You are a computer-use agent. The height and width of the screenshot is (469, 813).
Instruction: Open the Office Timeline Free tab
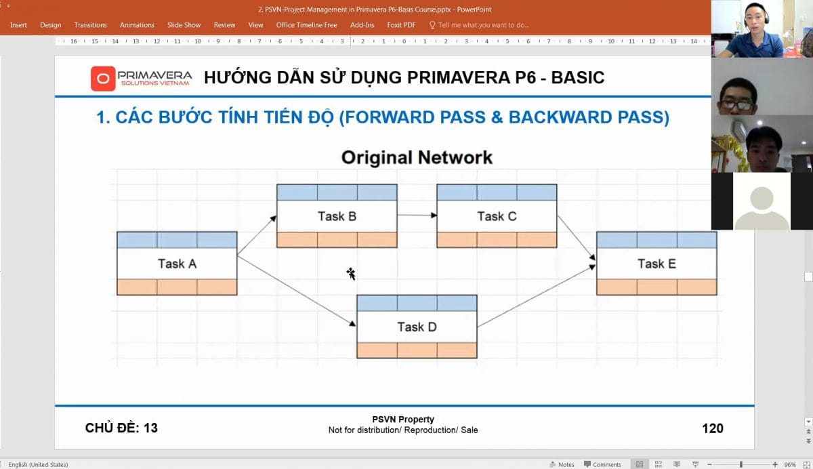coord(306,25)
